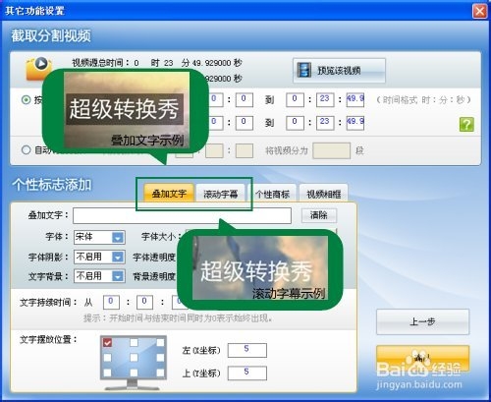Check top-right text placement box
This screenshot has height=402, width=491.
tap(160, 343)
